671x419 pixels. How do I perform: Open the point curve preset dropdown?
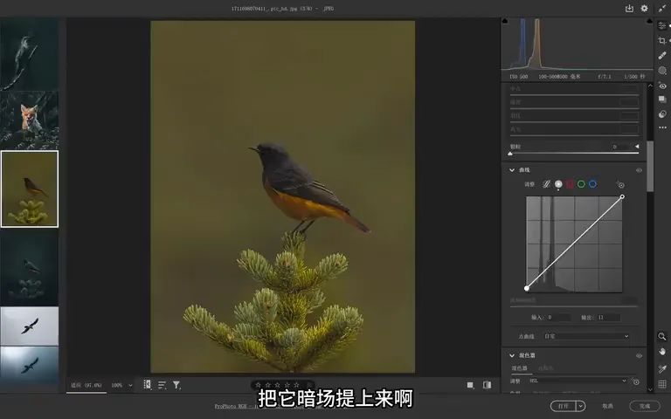[586, 336]
